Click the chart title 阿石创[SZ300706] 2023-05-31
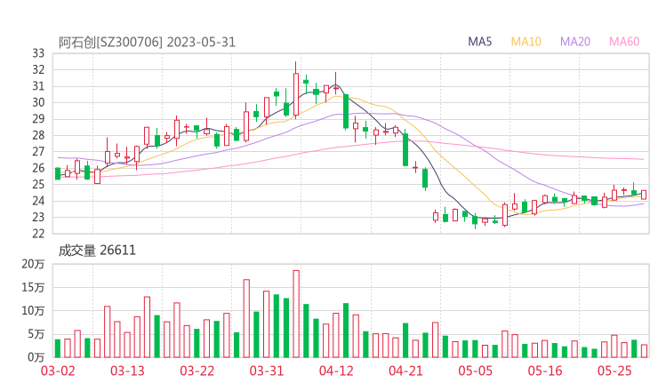Image resolution: width=658 pixels, height=391 pixels. (147, 43)
